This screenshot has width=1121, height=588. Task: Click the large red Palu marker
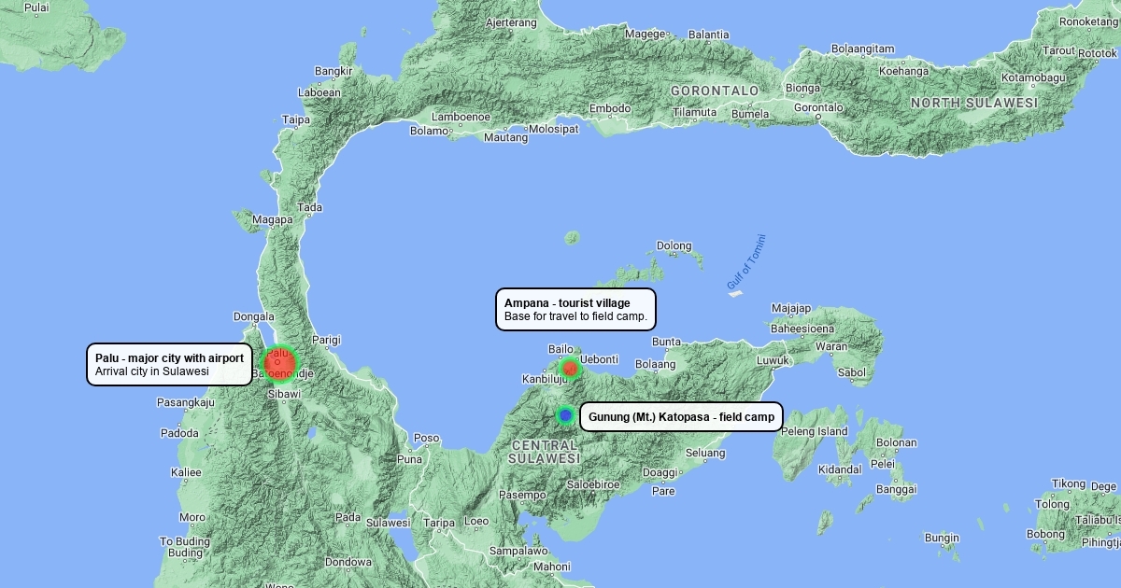coord(278,364)
